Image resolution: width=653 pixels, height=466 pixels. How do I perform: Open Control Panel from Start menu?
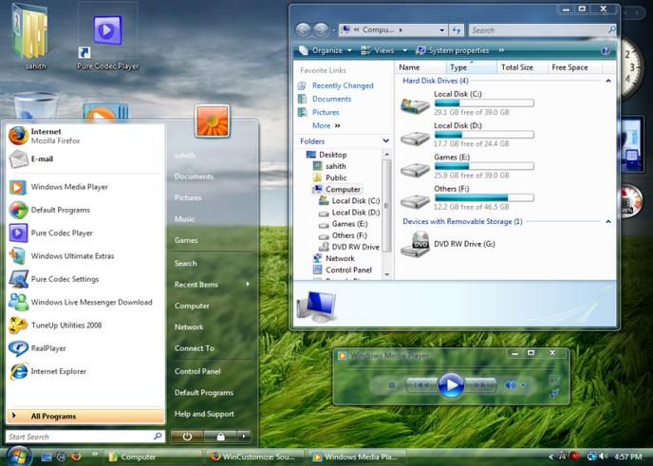197,371
